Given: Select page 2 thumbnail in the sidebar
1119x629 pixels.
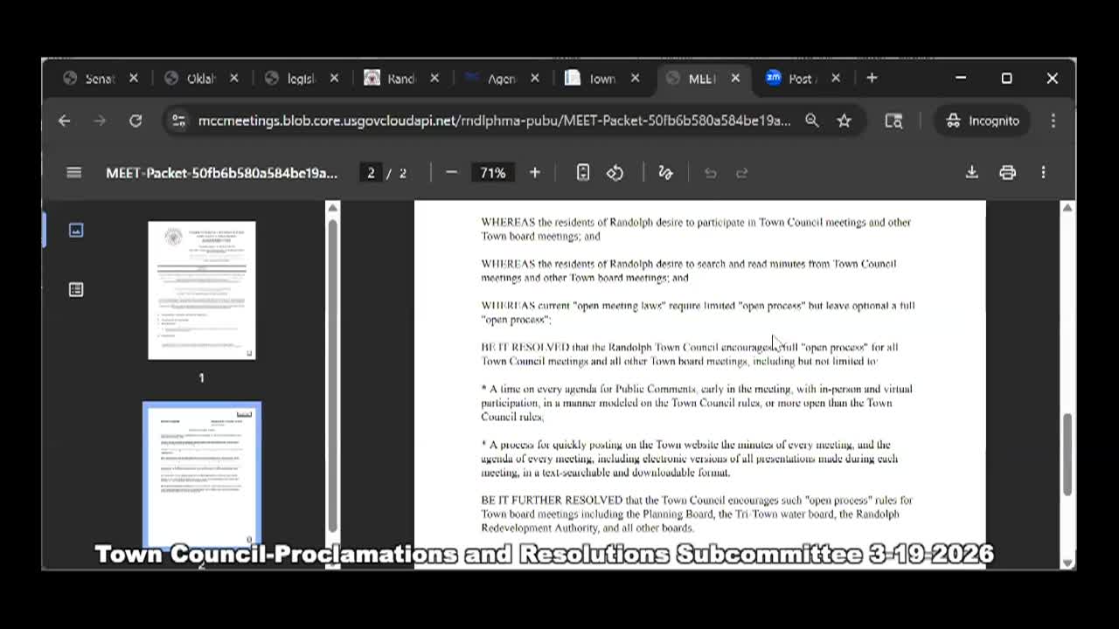Looking at the screenshot, I should tap(201, 472).
